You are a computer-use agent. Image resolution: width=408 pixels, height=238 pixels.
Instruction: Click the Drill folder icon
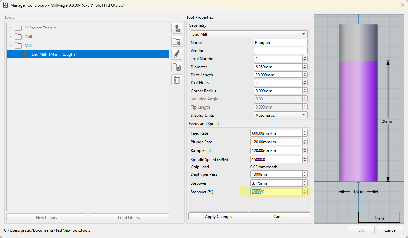[18, 37]
